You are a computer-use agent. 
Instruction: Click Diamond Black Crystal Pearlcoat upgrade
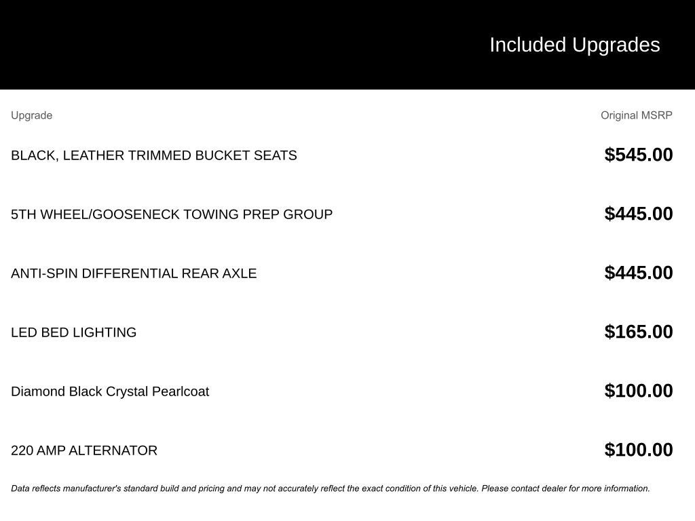pos(110,391)
